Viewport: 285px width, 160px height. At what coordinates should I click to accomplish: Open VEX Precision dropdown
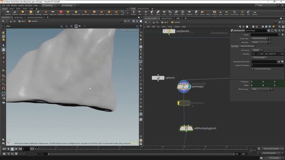pyautogui.click(x=262, y=89)
